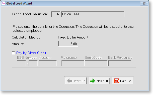The height and width of the screenshot is (95, 153).
Task: Click the Pay by Direct Credit label
Action: [x=31, y=53]
